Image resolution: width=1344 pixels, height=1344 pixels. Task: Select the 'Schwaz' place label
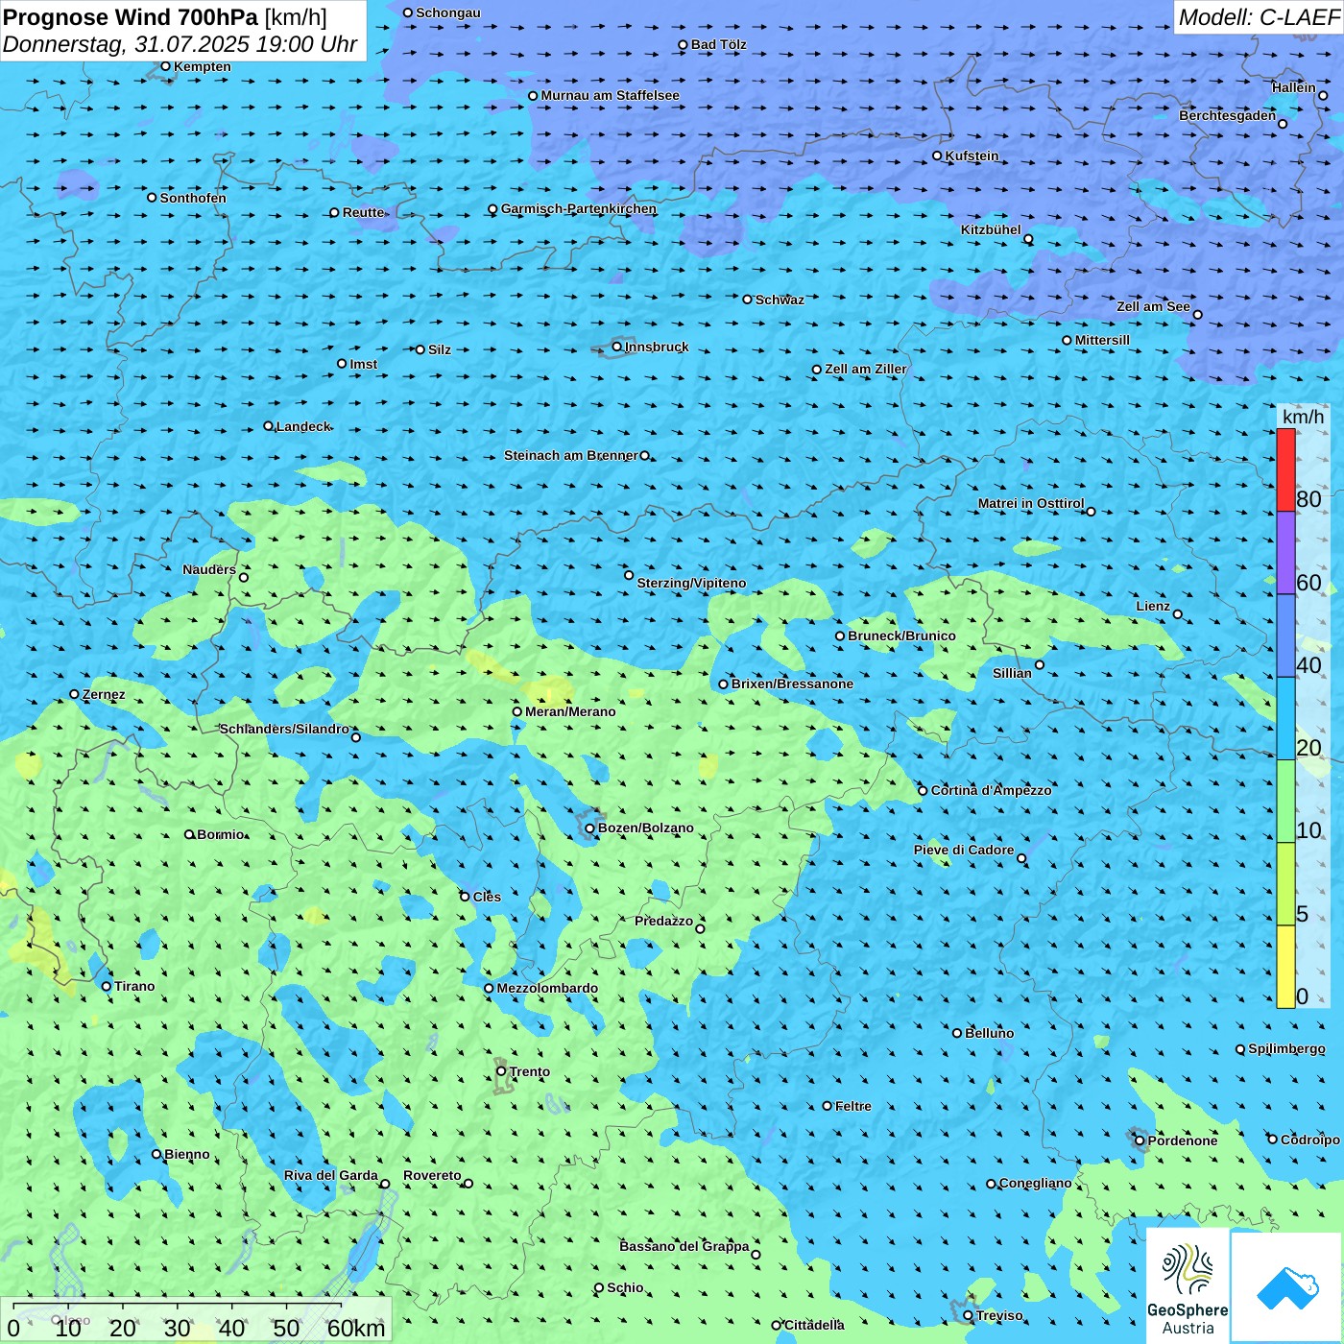click(780, 300)
